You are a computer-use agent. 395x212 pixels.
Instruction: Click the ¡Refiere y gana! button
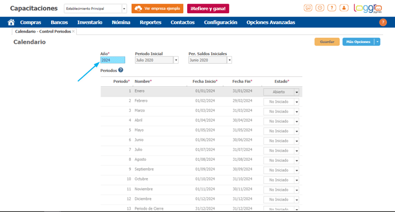click(x=208, y=9)
